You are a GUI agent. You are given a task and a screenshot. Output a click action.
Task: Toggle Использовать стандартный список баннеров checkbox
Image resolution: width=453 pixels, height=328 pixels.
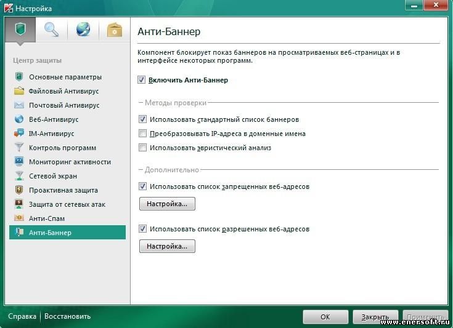click(142, 119)
